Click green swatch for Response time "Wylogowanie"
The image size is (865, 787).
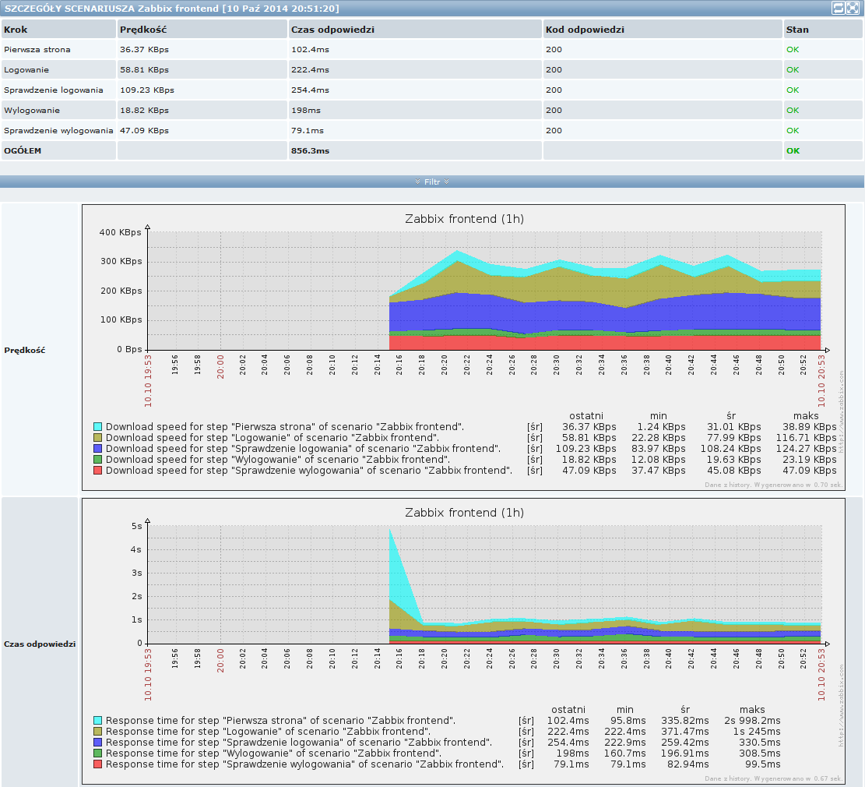pyautogui.click(x=97, y=753)
